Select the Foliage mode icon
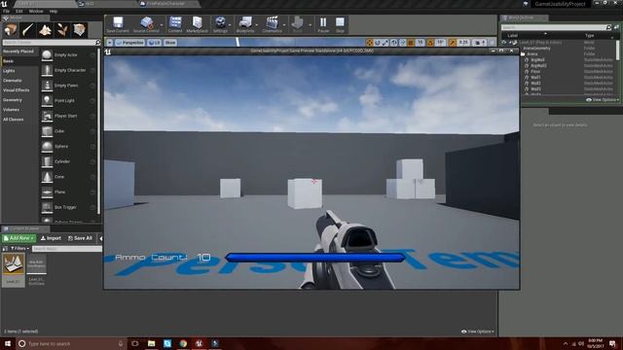 (x=62, y=30)
